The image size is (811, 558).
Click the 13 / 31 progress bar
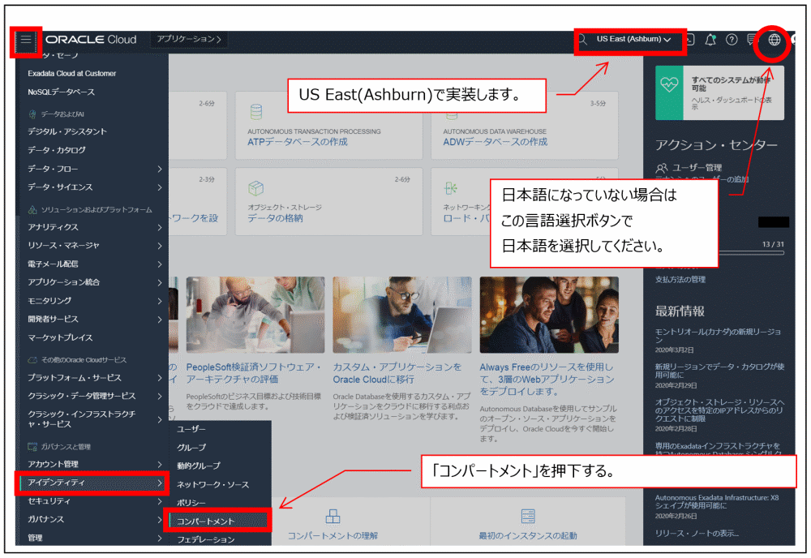click(x=751, y=253)
